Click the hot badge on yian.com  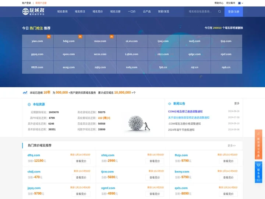tap(49, 36)
